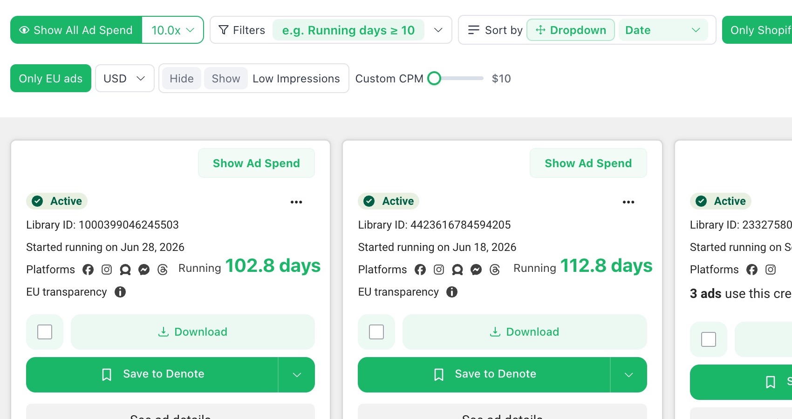Toggle Only Shopify filter button
This screenshot has height=419, width=792.
757,30
